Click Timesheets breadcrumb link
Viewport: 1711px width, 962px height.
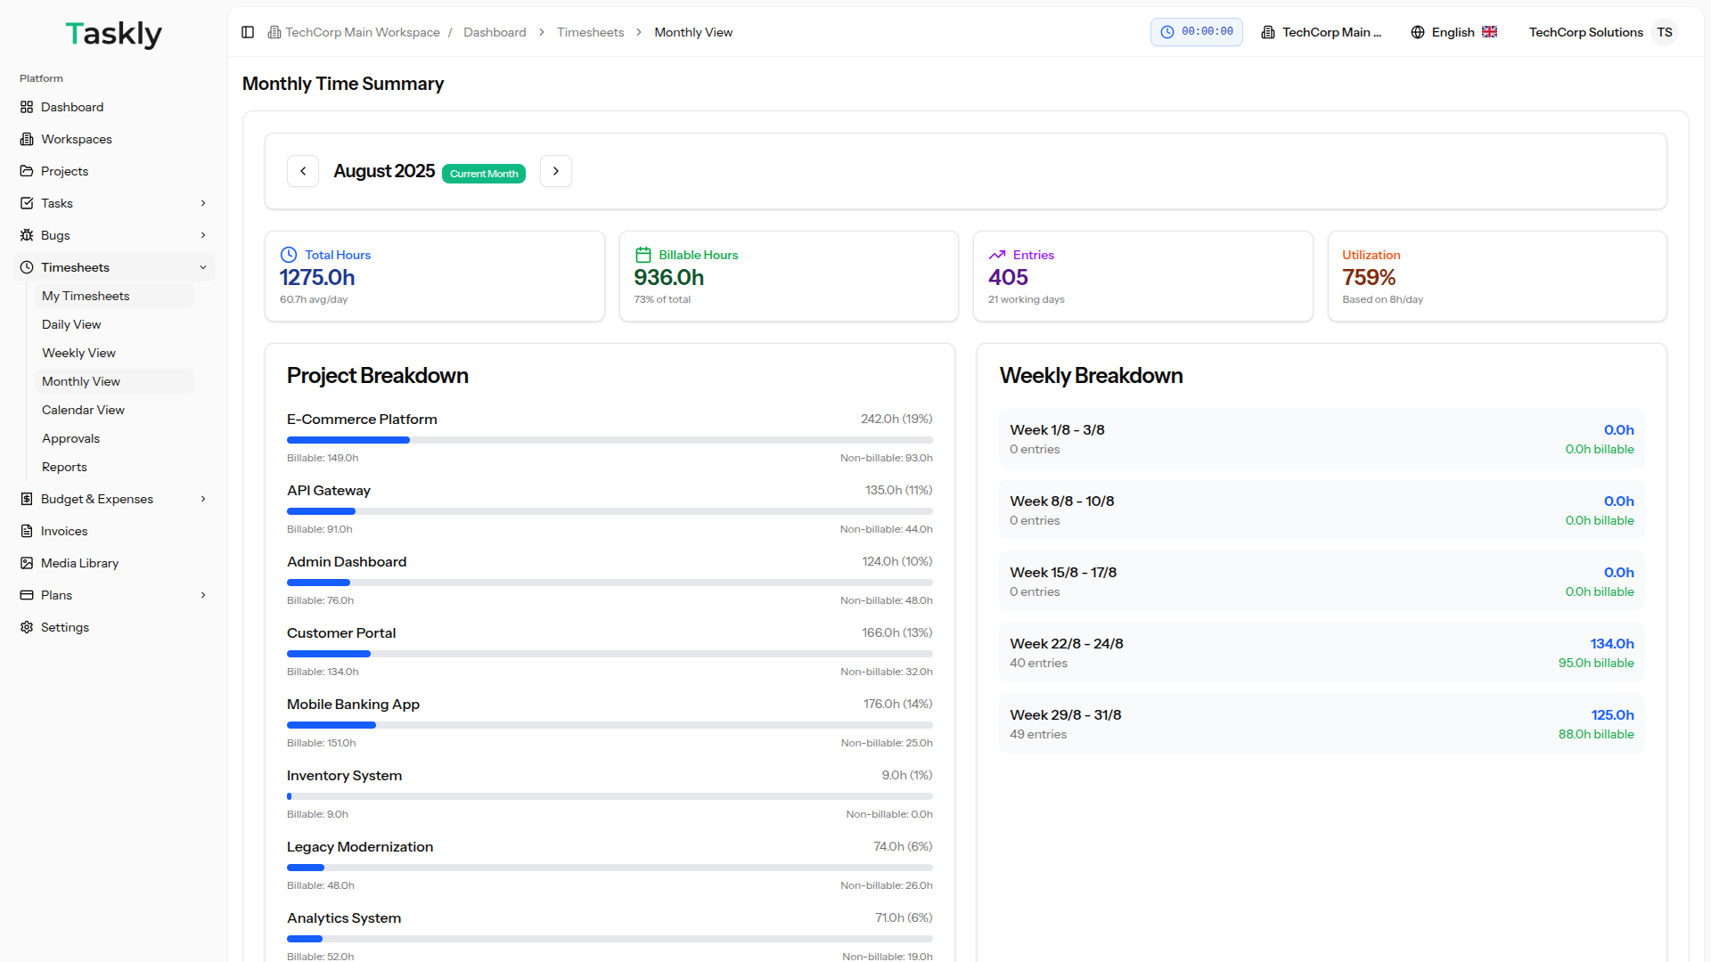pos(590,32)
